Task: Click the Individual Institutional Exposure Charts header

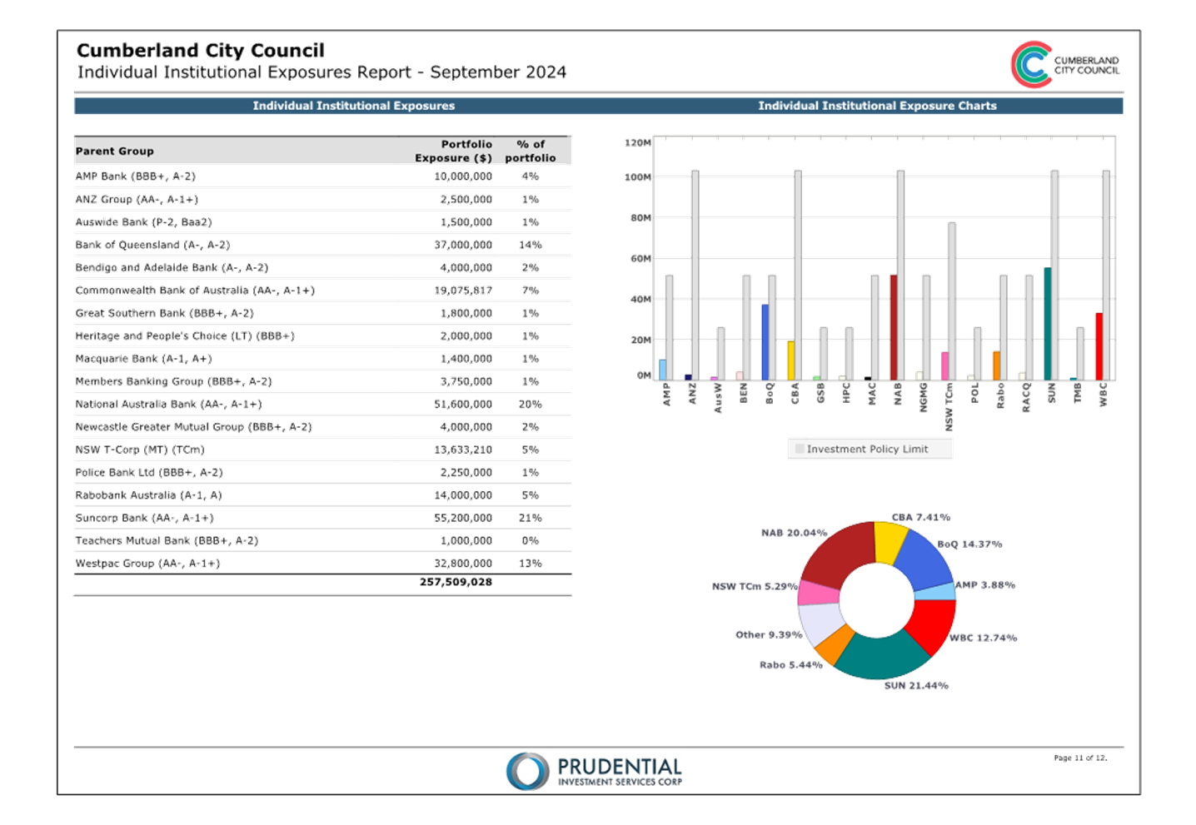Action: click(877, 106)
